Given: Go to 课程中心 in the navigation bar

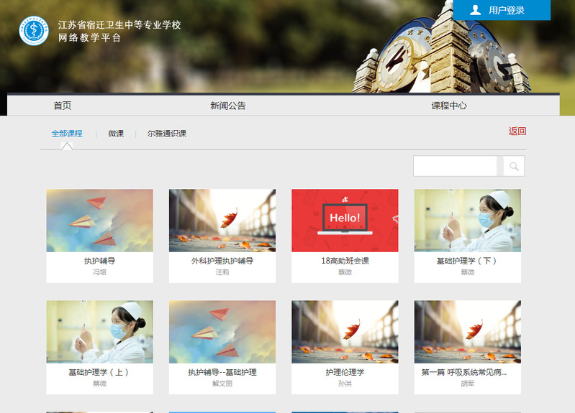Looking at the screenshot, I should (449, 106).
